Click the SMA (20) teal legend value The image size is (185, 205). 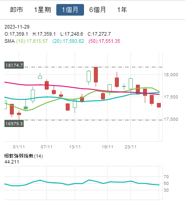[68, 41]
